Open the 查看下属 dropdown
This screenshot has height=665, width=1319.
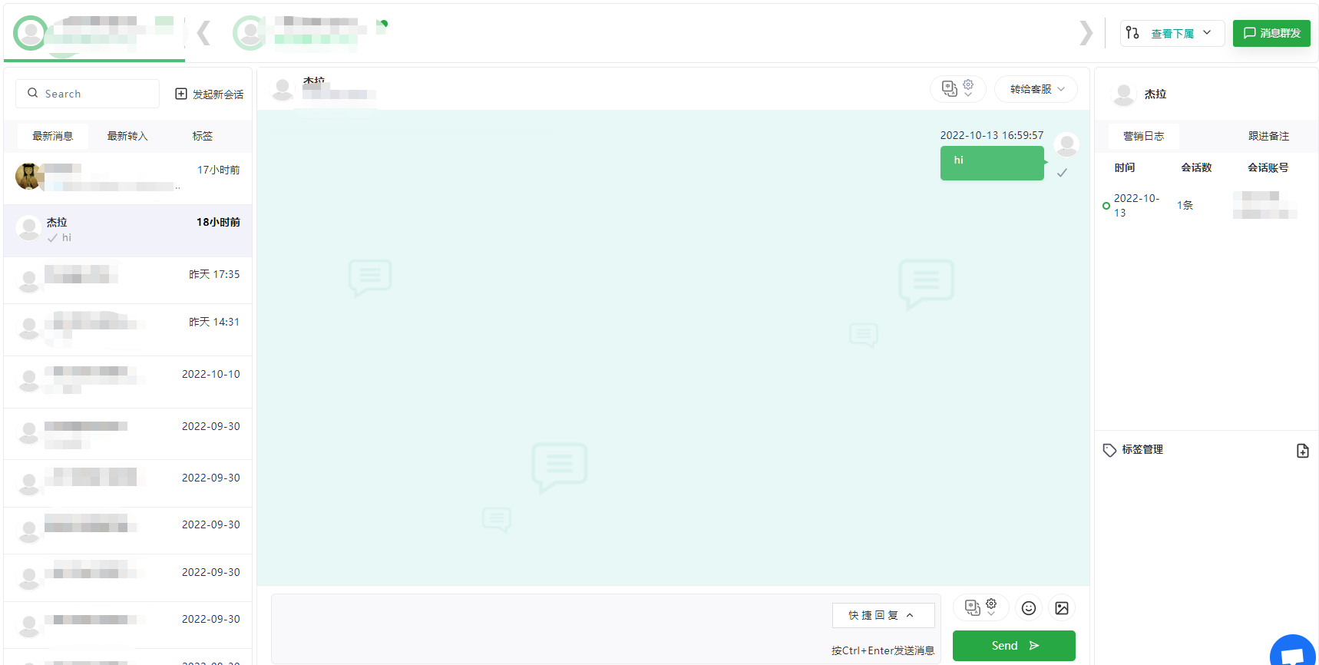(1172, 33)
